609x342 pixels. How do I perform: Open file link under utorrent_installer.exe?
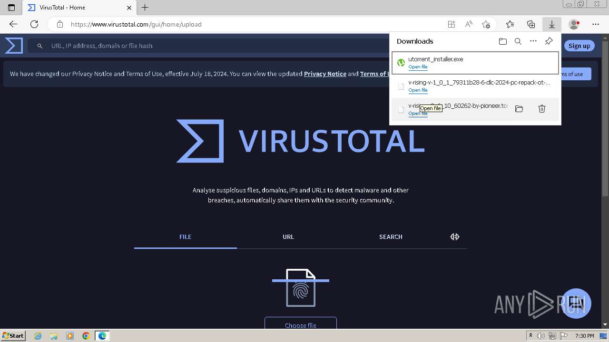pos(418,67)
